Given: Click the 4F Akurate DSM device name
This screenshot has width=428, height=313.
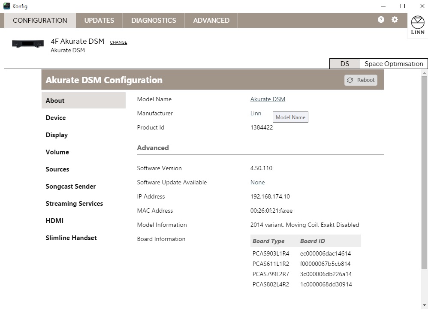Looking at the screenshot, I should tap(78, 42).
